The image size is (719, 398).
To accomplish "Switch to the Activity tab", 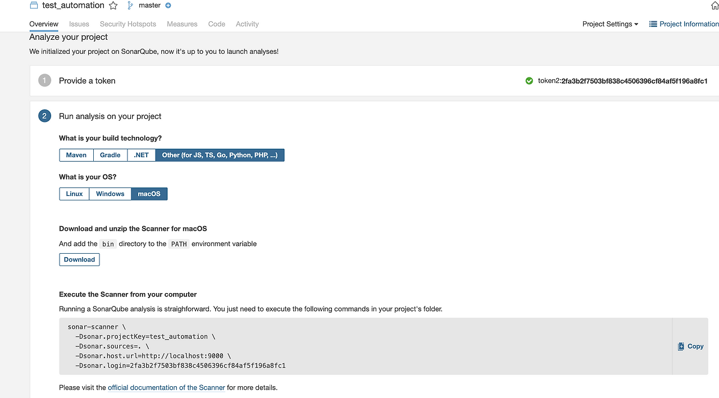I will coord(247,24).
